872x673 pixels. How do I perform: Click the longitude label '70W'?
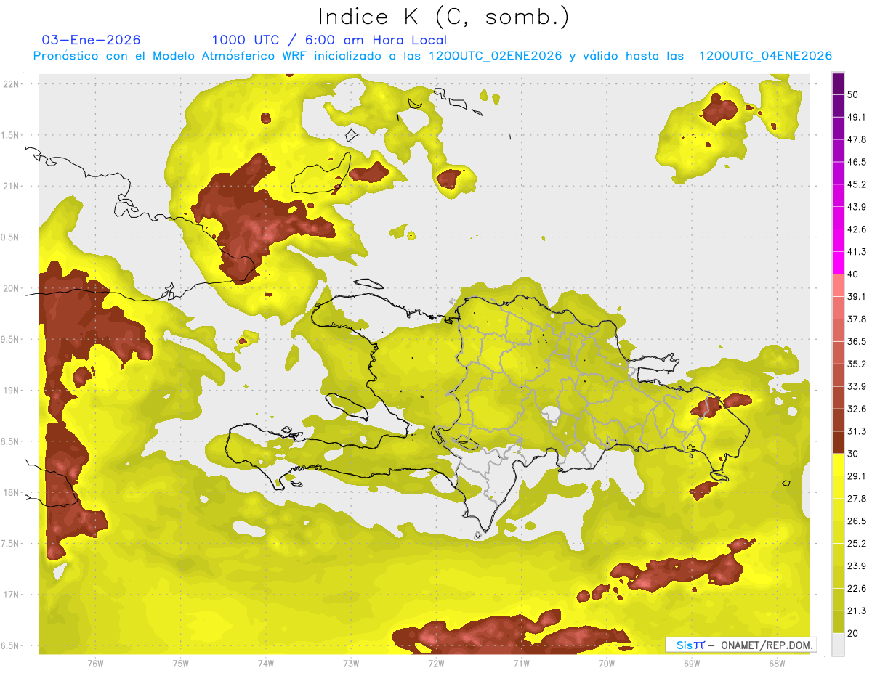(606, 664)
